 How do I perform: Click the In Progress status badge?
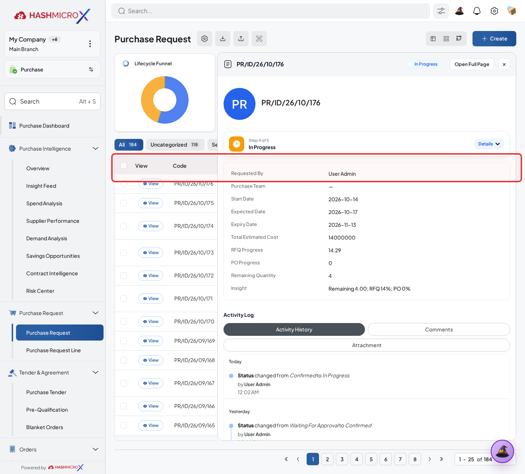[x=423, y=64]
